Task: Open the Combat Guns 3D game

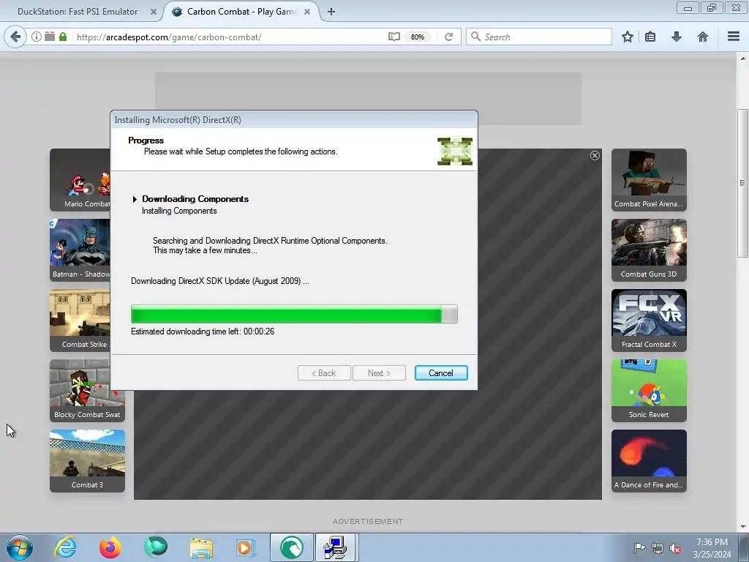Action: 649,250
